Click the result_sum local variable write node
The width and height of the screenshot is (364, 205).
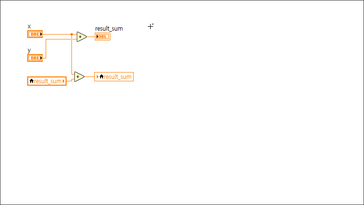(x=114, y=77)
